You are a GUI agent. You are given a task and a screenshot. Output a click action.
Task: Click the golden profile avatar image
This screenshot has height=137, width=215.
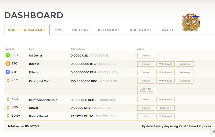tap(191, 22)
